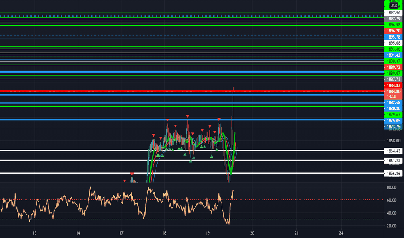Click the green 1893.86 price label
The height and width of the screenshot is (238, 404).
393,49
